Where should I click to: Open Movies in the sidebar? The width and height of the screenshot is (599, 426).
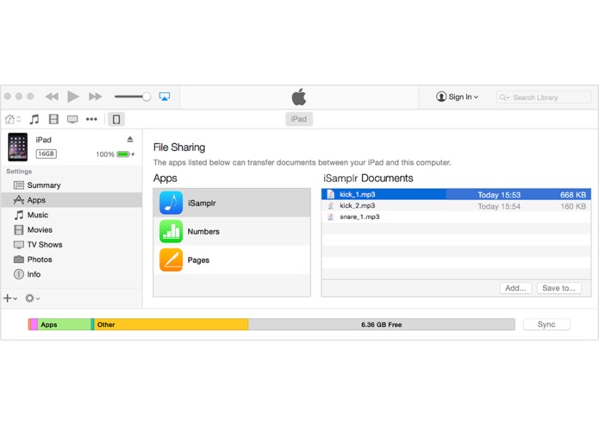(72, 230)
